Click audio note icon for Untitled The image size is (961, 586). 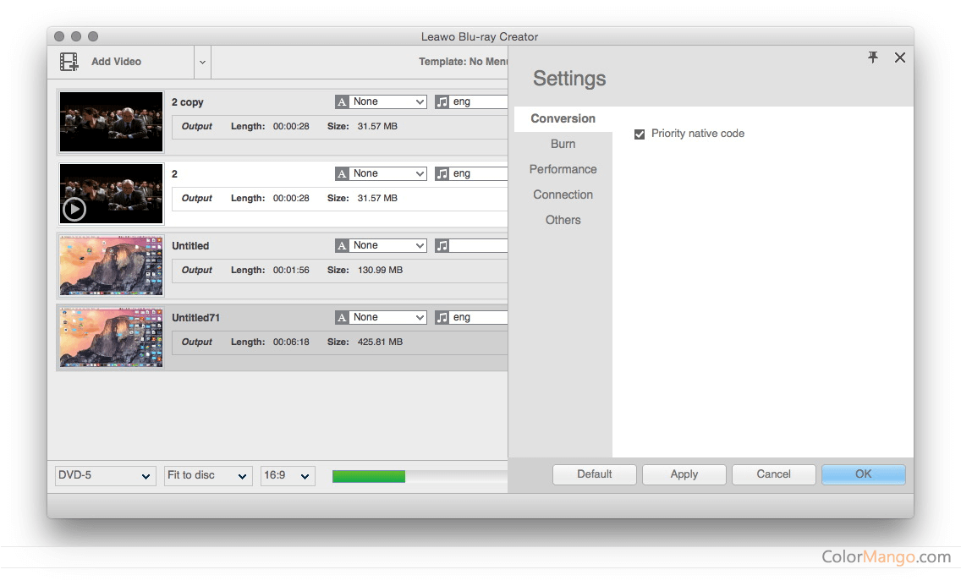coord(442,245)
